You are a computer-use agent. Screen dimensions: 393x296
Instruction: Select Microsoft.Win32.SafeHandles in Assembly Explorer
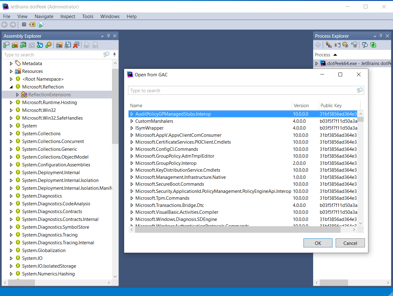pos(52,118)
